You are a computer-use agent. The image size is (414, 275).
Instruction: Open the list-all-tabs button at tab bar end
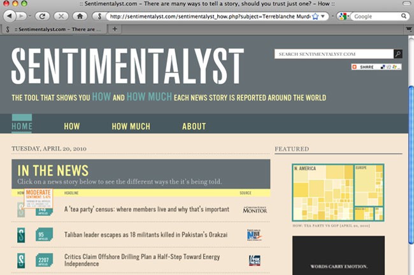point(409,29)
